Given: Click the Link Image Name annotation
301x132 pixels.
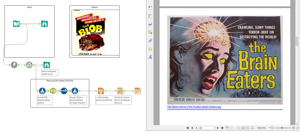Looking at the screenshot, I should (x=105, y=100).
